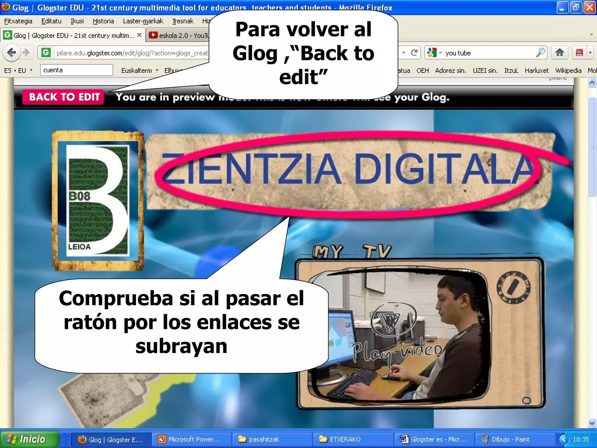This screenshot has width=597, height=448.
Task: Open the tab list dropdown arrow
Action: click(591, 35)
